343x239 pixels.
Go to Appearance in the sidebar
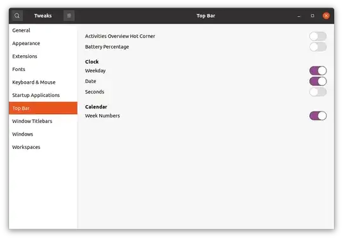click(43, 44)
